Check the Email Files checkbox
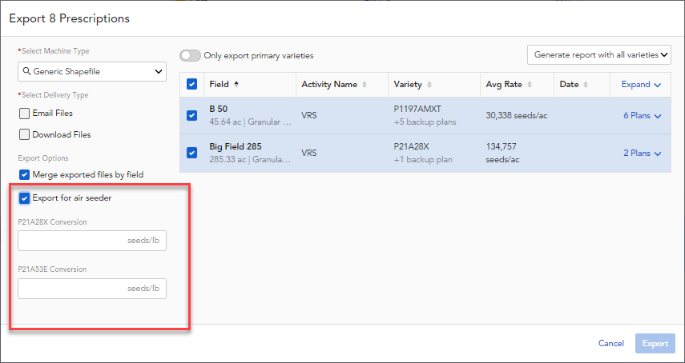This screenshot has width=685, height=363. pyautogui.click(x=25, y=114)
